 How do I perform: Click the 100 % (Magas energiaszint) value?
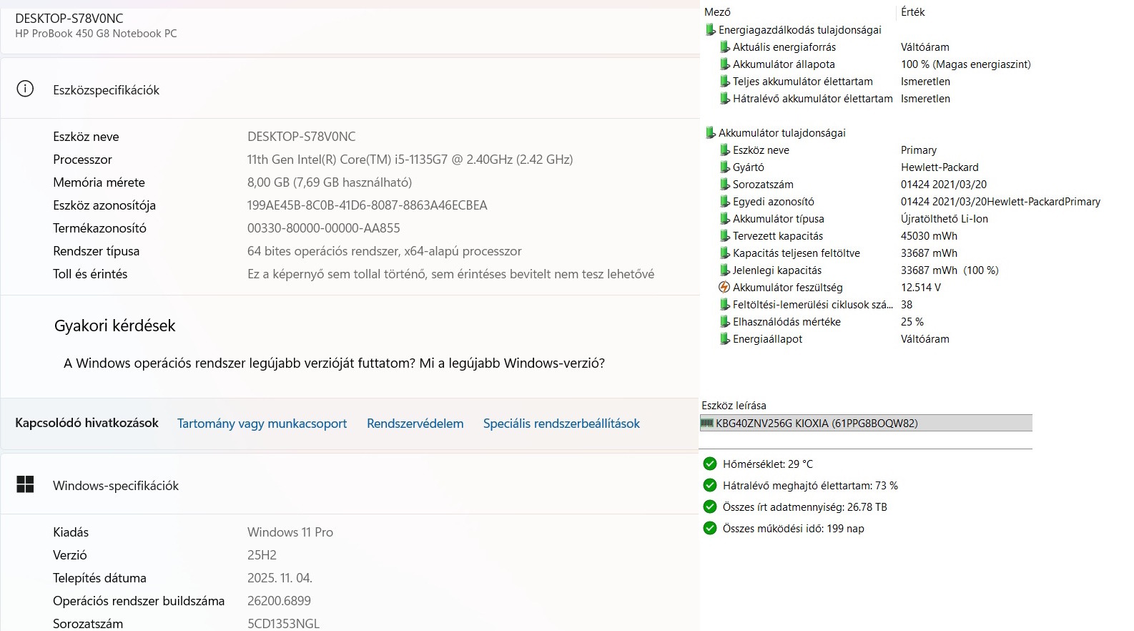(966, 64)
